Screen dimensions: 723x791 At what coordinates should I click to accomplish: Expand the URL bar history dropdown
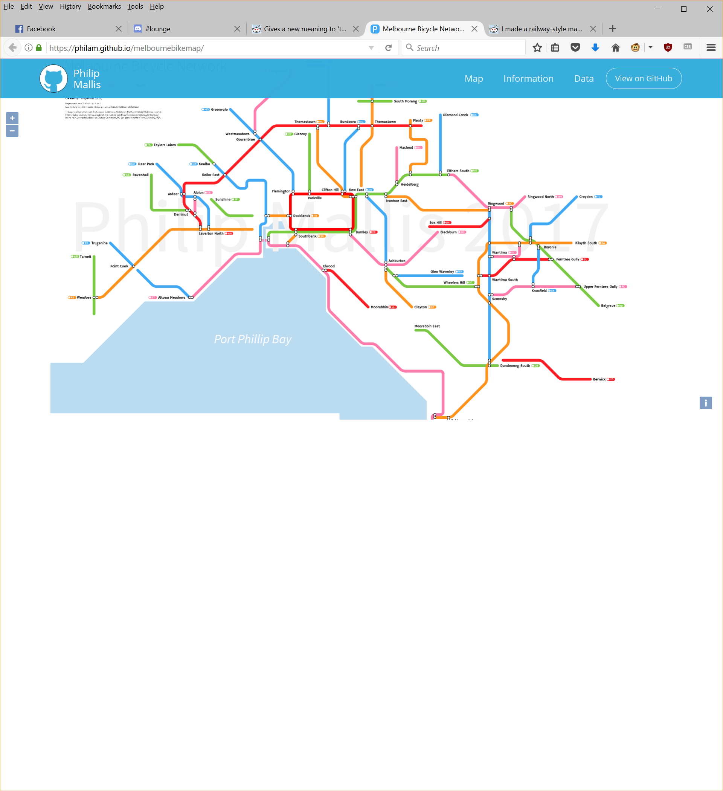[x=371, y=48]
